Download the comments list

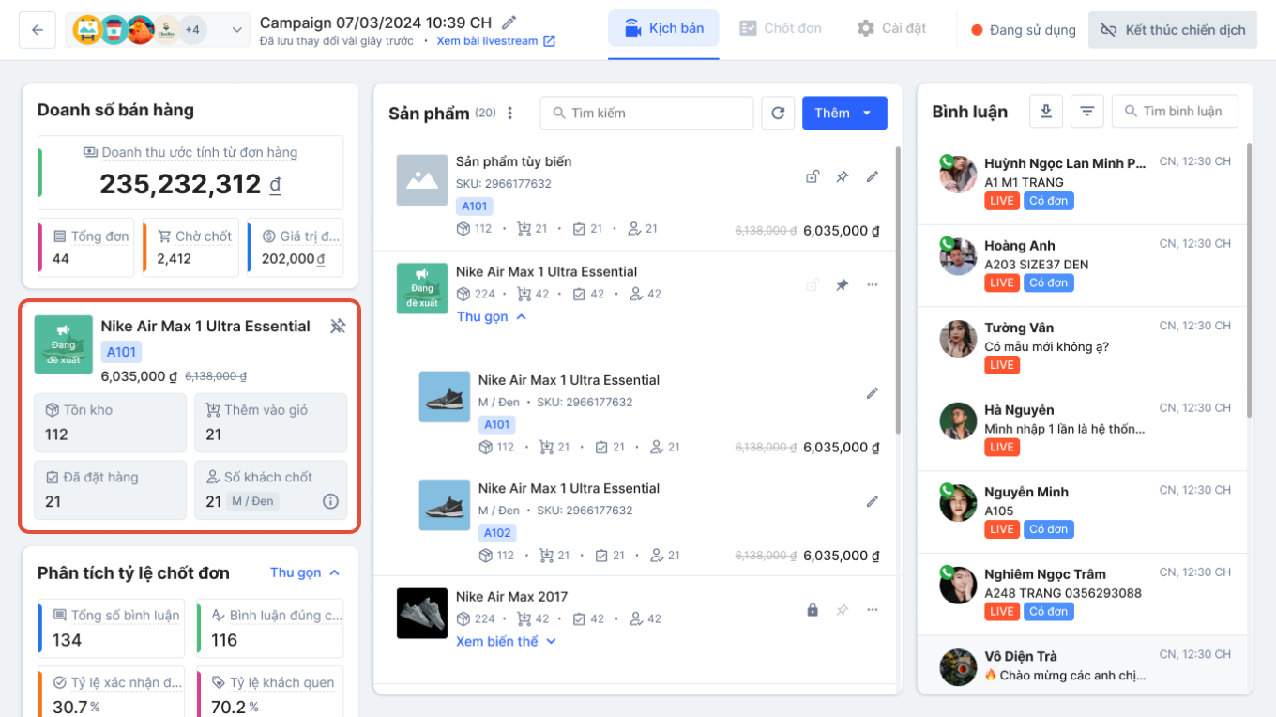(x=1046, y=112)
